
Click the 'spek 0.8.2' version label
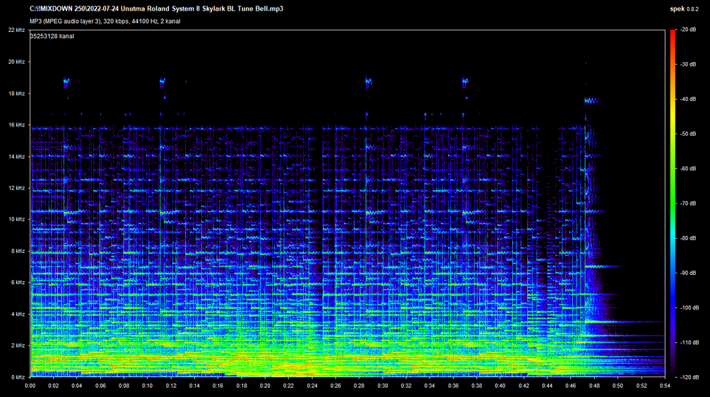click(684, 9)
